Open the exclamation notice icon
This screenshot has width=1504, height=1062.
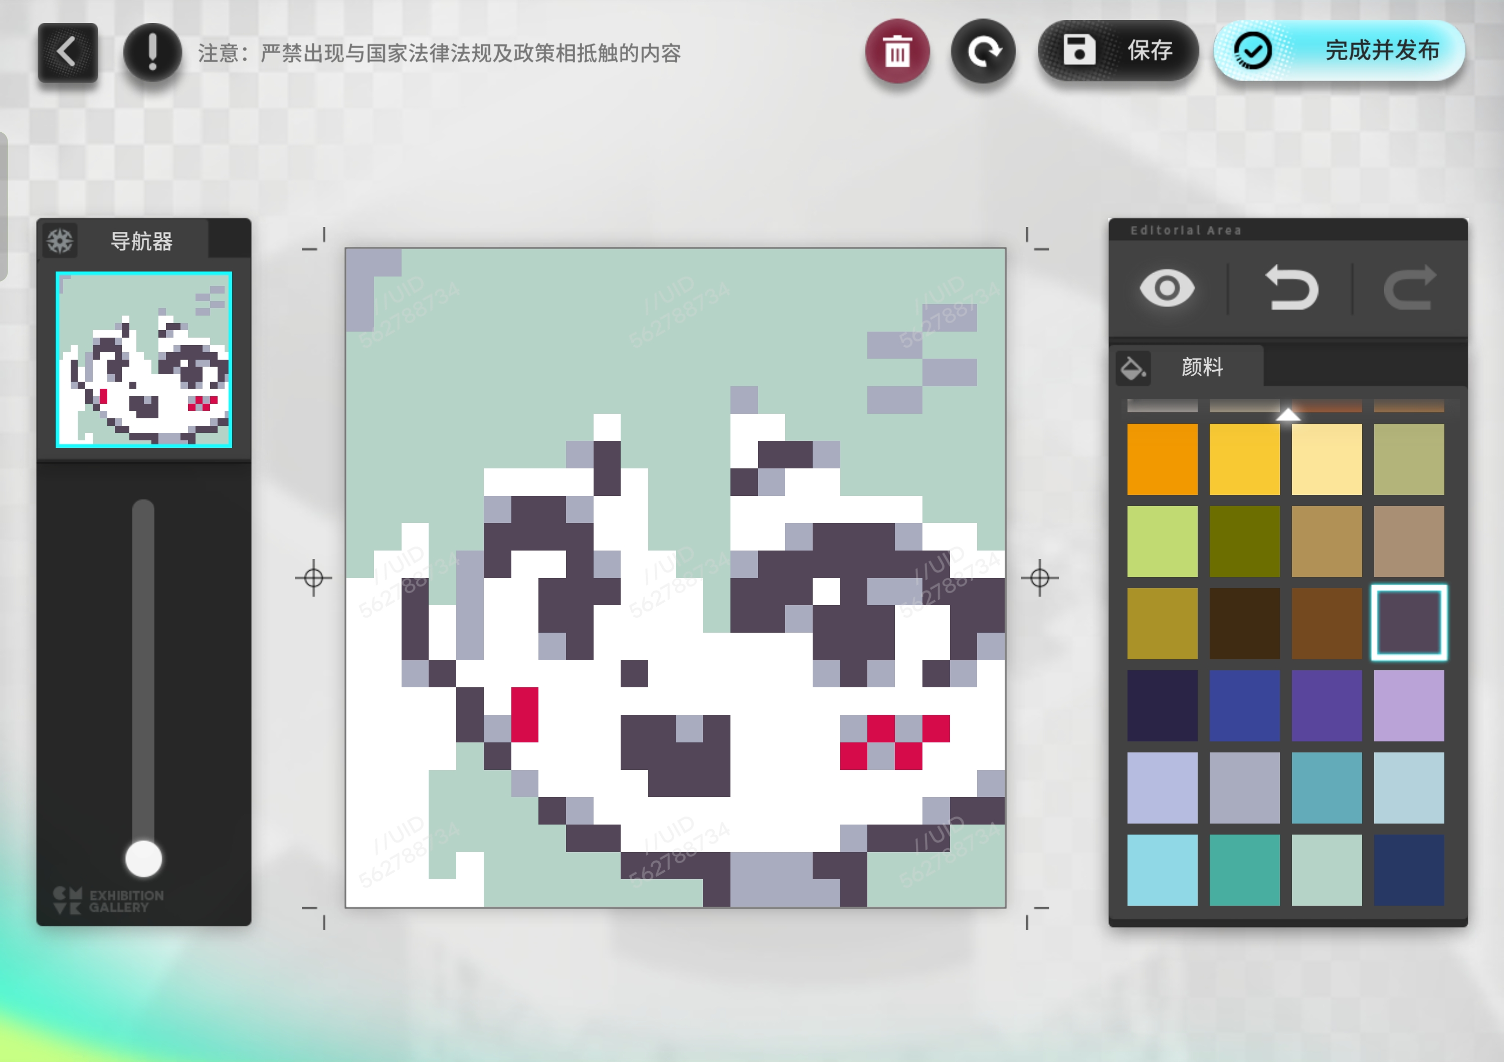click(152, 52)
